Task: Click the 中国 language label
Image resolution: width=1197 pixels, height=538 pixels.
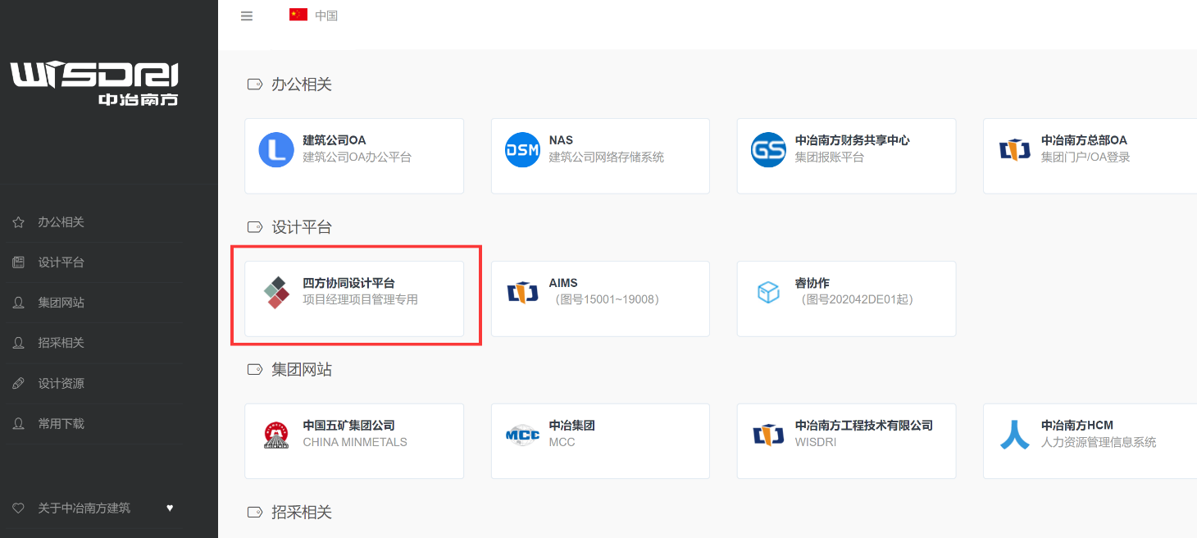Action: 326,16
